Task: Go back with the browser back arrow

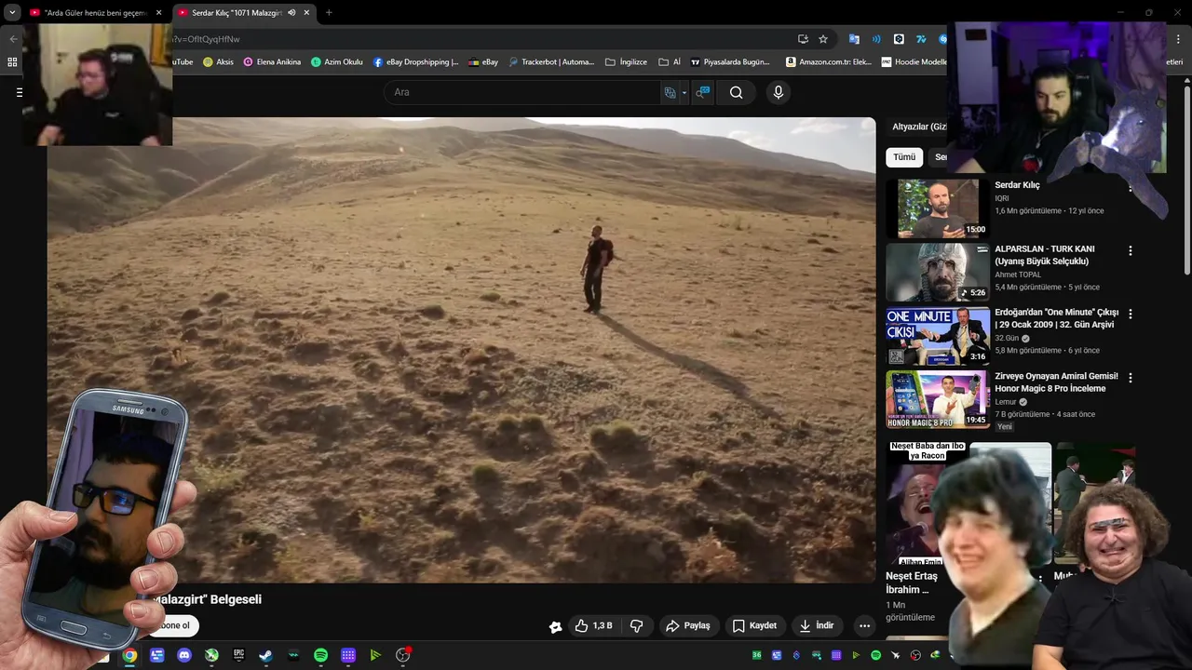Action: pos(13,39)
